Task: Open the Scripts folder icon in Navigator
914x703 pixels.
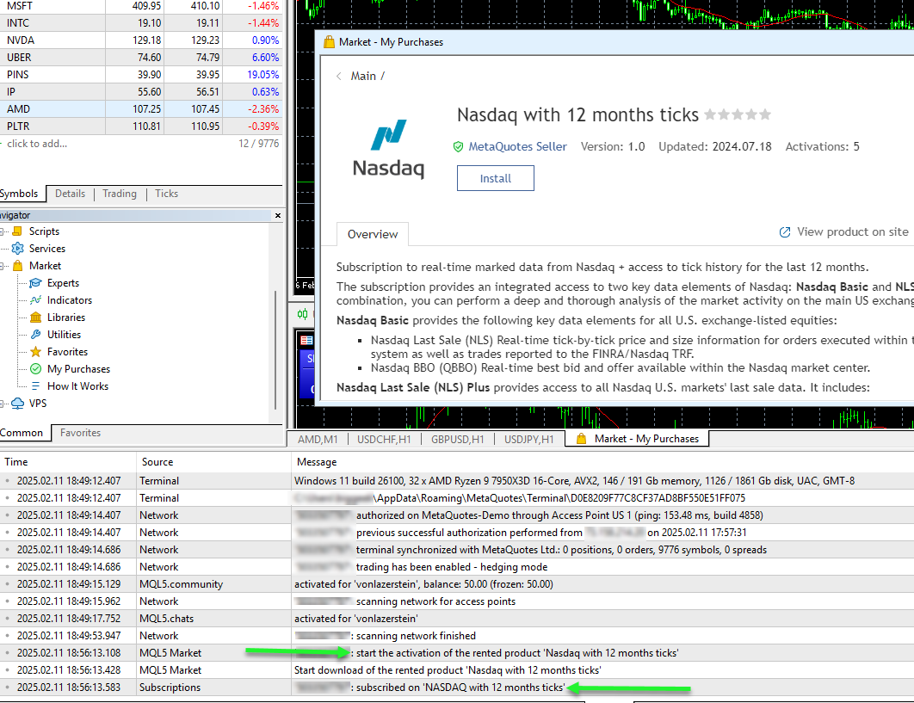Action: click(17, 231)
